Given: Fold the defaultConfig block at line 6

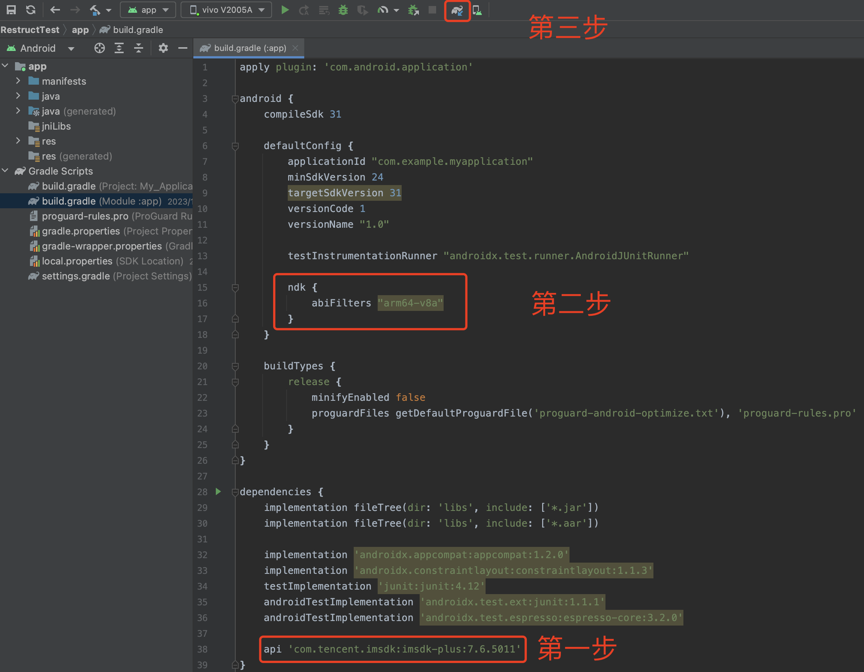Looking at the screenshot, I should click(235, 146).
